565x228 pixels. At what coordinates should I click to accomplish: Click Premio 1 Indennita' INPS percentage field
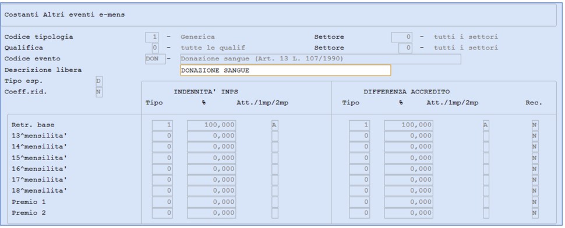[x=211, y=202]
